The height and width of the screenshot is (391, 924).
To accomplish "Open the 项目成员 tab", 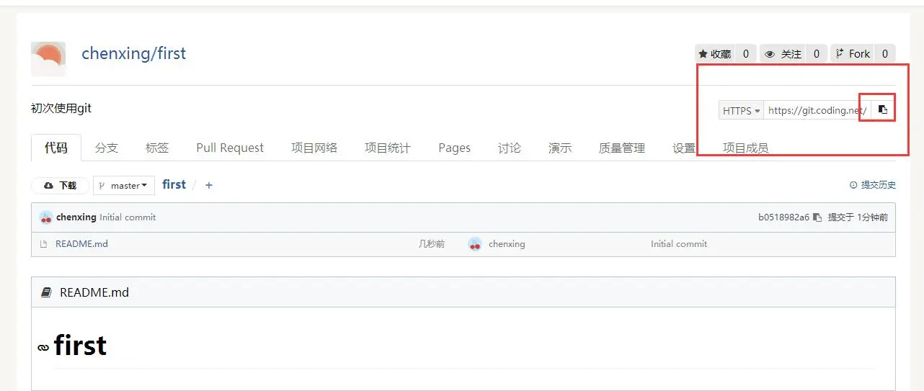I will point(746,148).
